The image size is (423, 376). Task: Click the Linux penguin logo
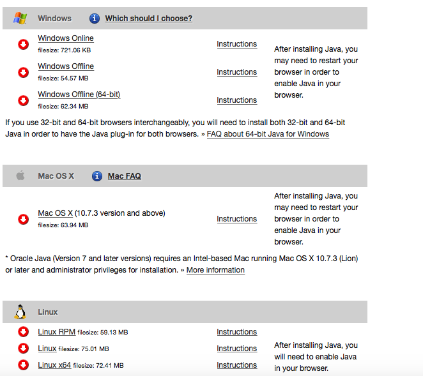[20, 312]
